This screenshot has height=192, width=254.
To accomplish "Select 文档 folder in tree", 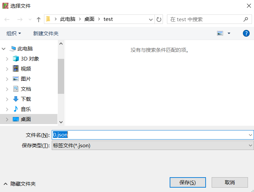I will [26, 89].
